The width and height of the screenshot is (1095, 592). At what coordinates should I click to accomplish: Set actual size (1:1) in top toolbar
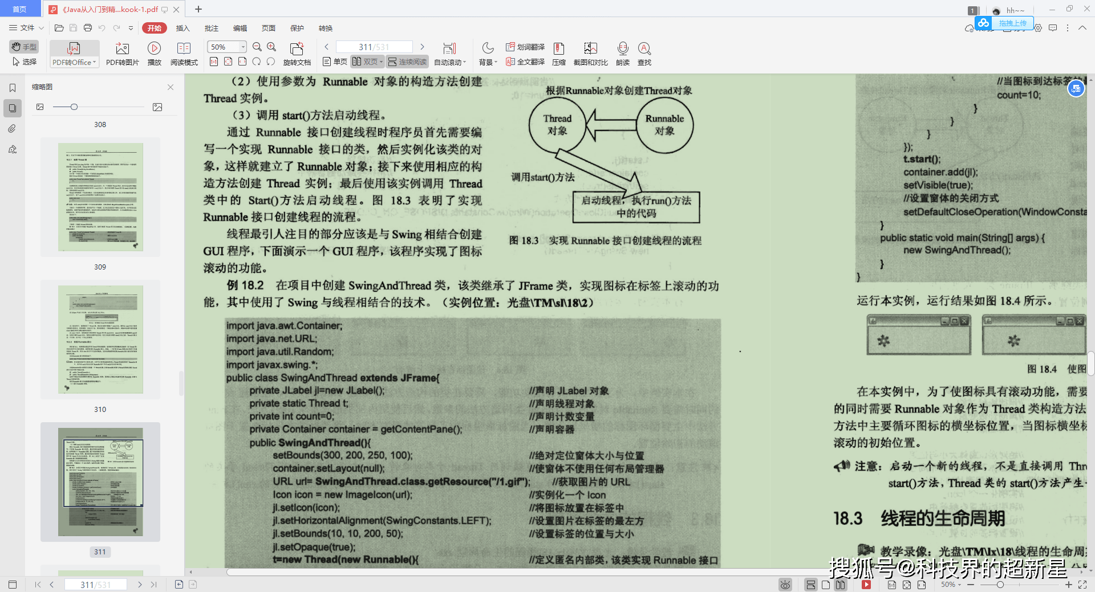pos(214,62)
